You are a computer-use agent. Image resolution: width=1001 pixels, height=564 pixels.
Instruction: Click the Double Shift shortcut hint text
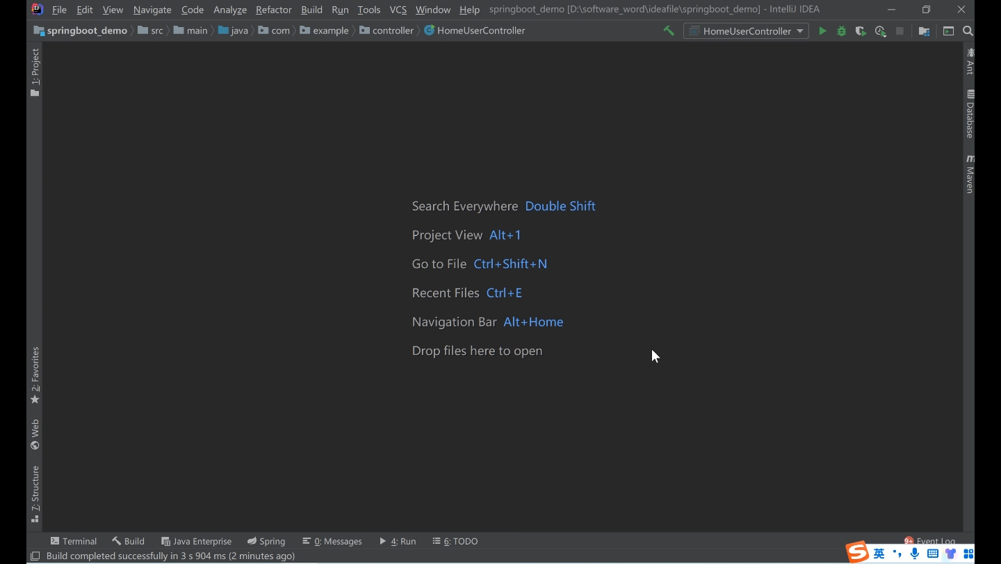(x=560, y=206)
